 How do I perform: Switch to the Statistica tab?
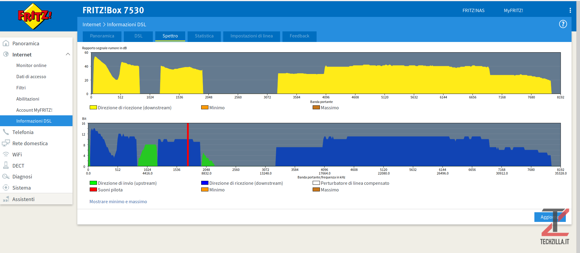(204, 36)
